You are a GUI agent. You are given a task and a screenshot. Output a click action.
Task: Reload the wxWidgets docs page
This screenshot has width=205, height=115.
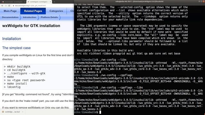(x=9, y=6)
